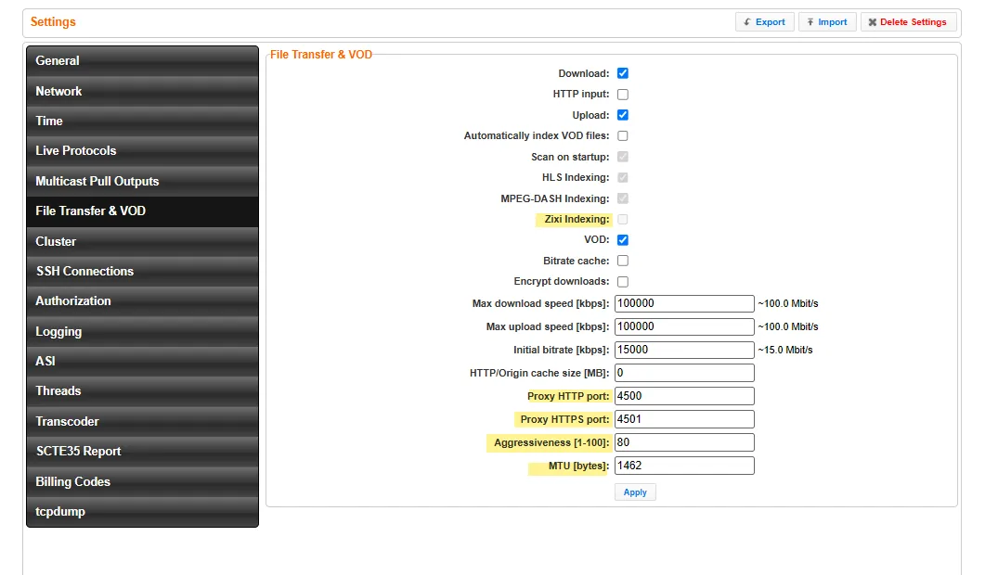Click the Export button
The image size is (985, 575).
tap(764, 22)
